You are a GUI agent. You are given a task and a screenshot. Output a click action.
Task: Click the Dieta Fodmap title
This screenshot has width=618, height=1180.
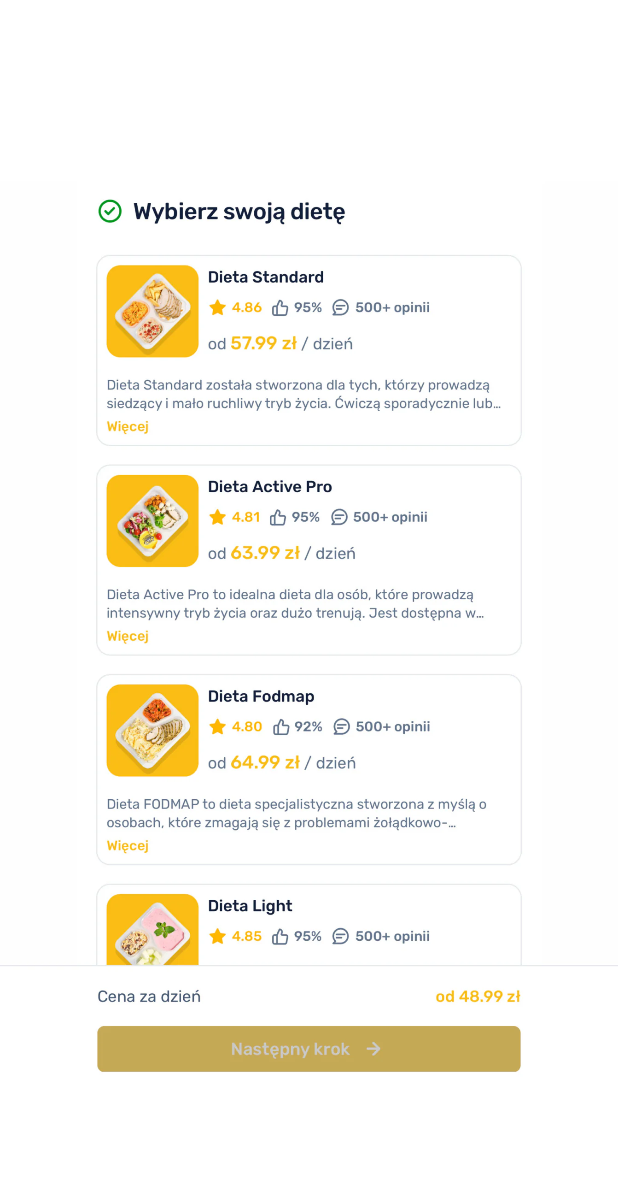(261, 696)
